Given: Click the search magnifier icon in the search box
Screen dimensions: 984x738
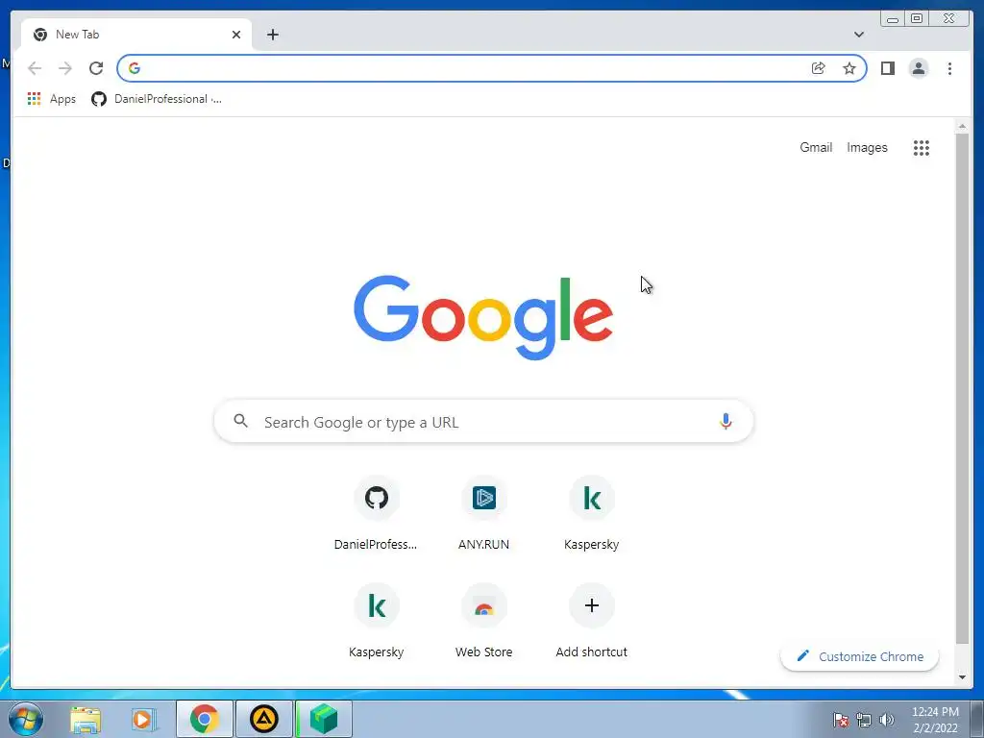Looking at the screenshot, I should (241, 421).
